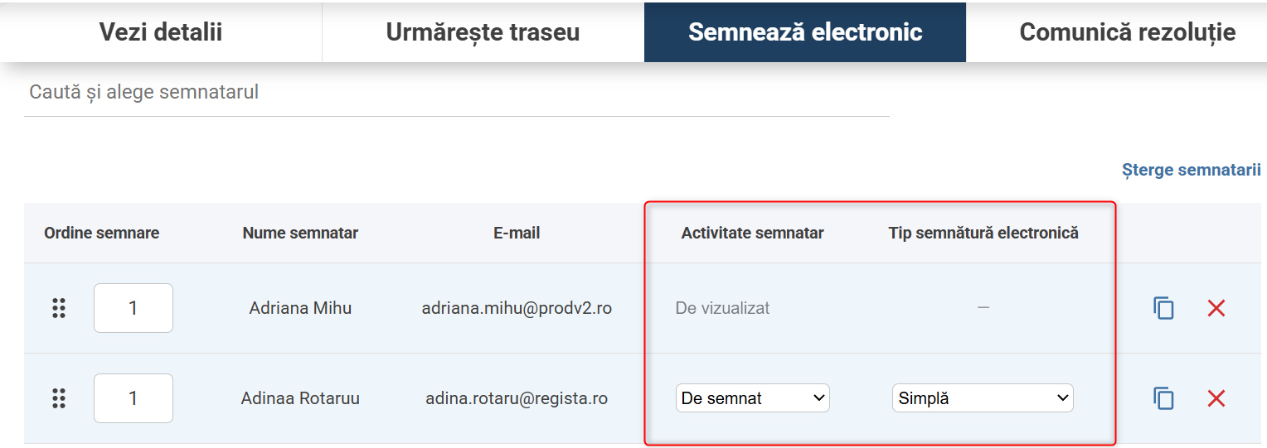Screen dimensions: 1267x448
Task: Remove signer Adriana Mihu with red X
Action: point(1216,308)
